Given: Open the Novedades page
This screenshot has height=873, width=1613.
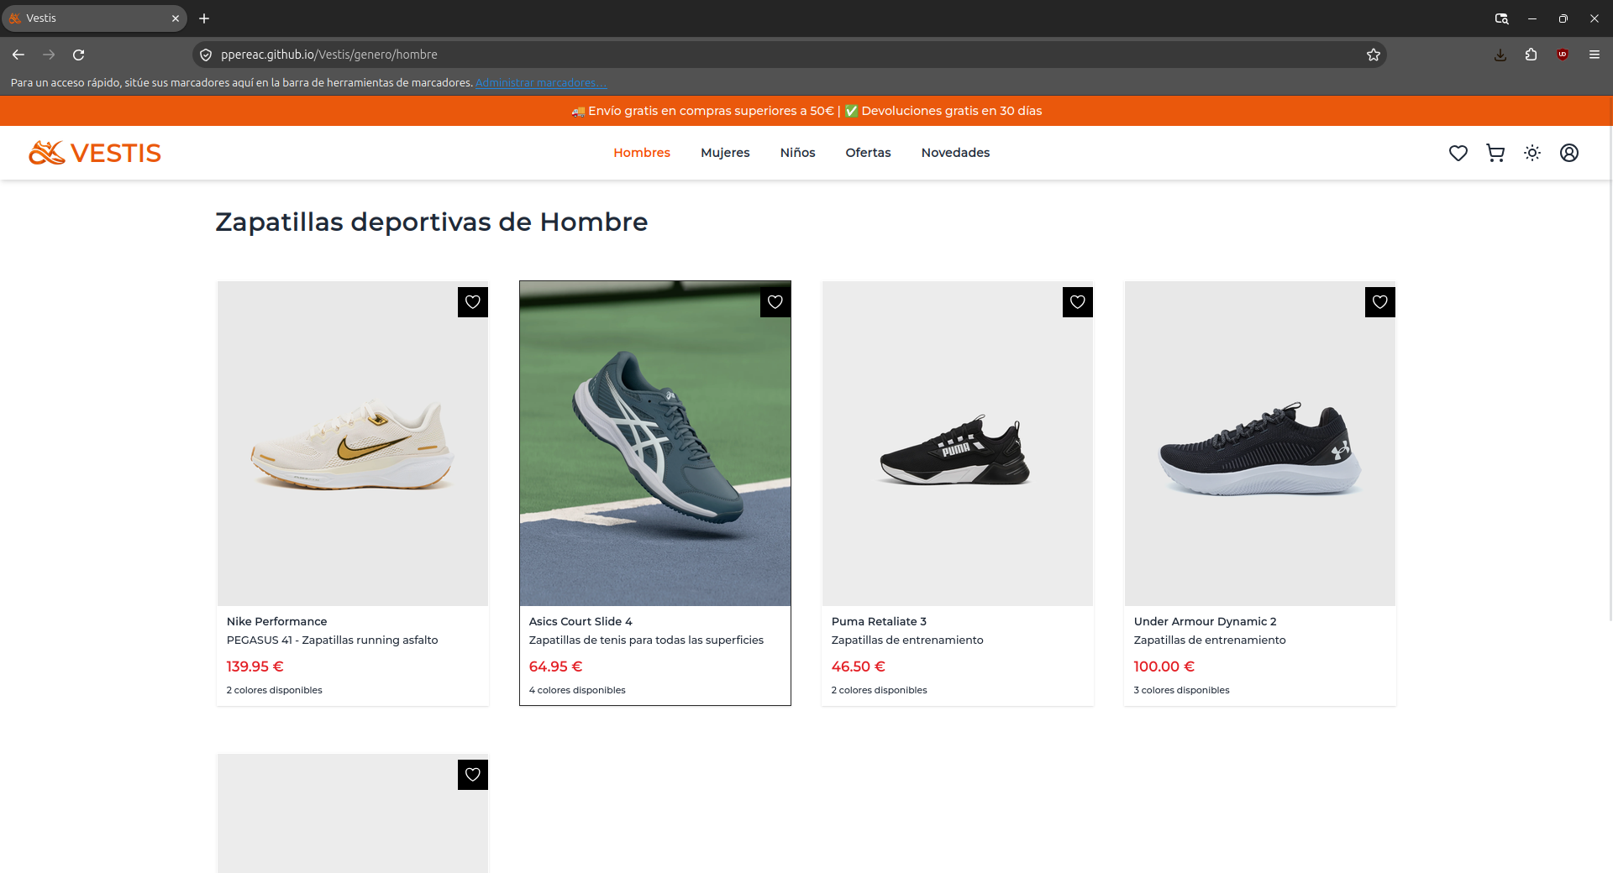Looking at the screenshot, I should [x=955, y=153].
